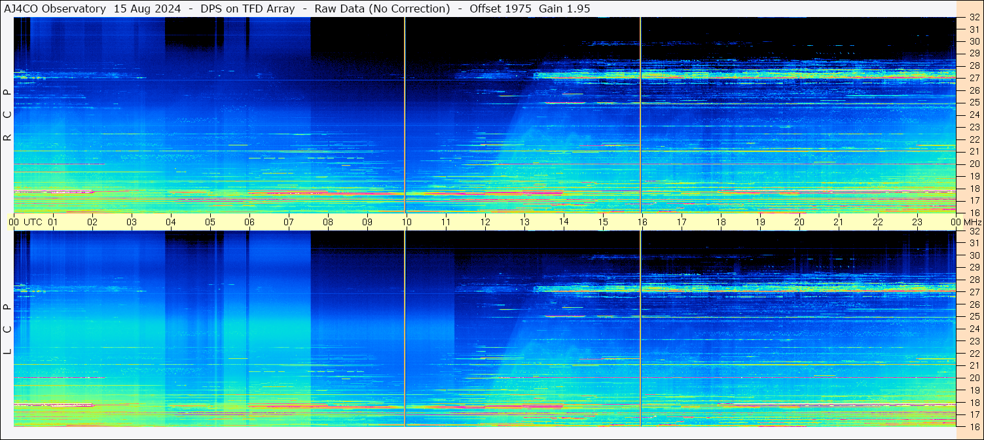
Task: Select the 20 MHz label on the upper frequency scale
Action: coord(973,164)
